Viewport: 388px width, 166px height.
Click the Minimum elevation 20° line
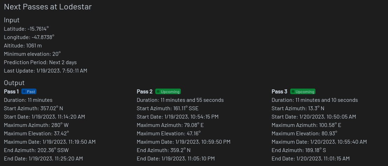click(x=32, y=54)
